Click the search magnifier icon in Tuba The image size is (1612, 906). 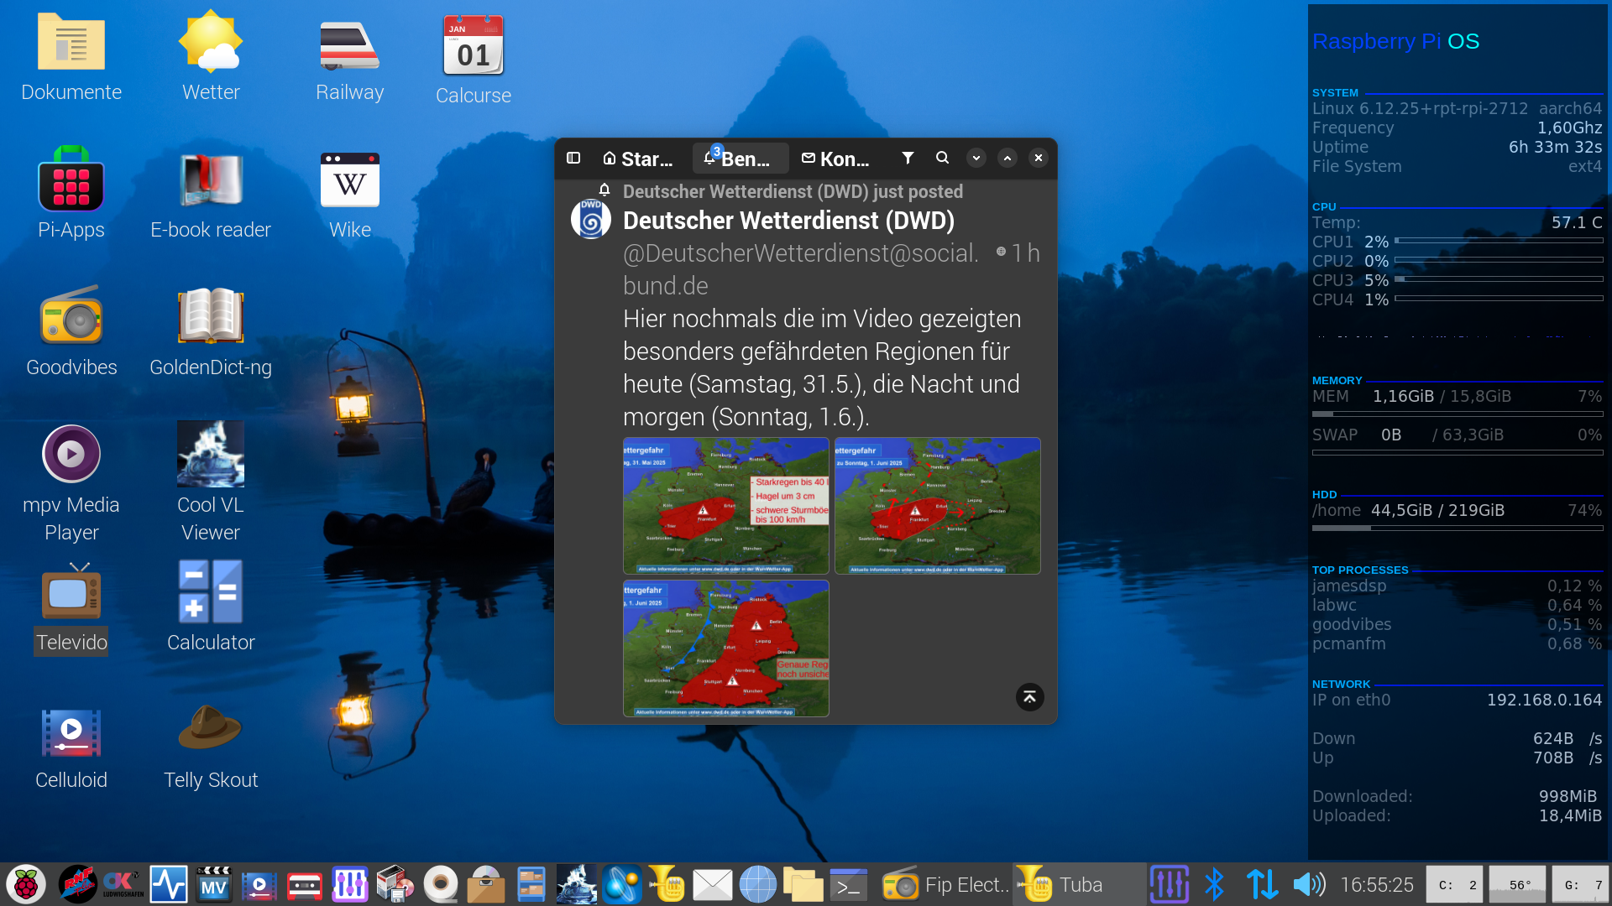[x=942, y=158]
